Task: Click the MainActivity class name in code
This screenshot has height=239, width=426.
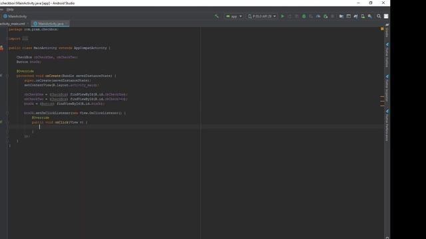Action: [x=45, y=48]
